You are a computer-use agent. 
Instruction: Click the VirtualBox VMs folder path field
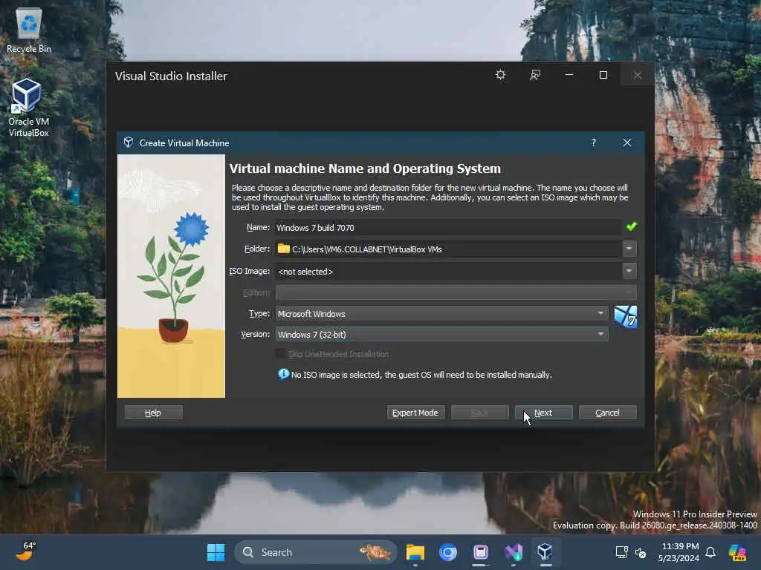[x=448, y=249]
